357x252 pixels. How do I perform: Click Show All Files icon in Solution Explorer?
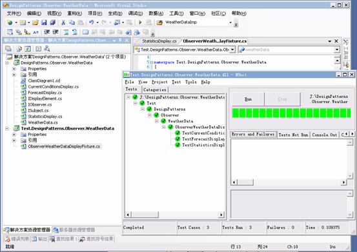coord(19,48)
